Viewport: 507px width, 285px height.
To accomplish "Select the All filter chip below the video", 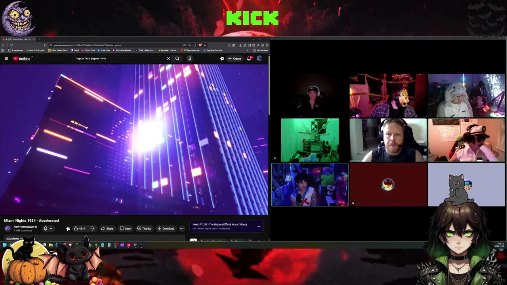I will pos(193,240).
